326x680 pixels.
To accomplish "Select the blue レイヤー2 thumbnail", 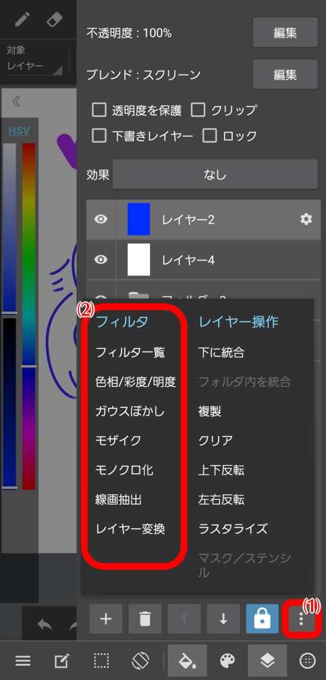I will [x=139, y=220].
